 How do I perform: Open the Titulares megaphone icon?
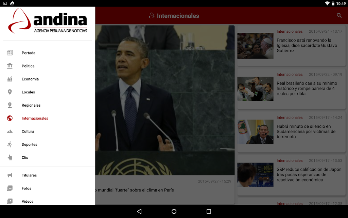10,175
